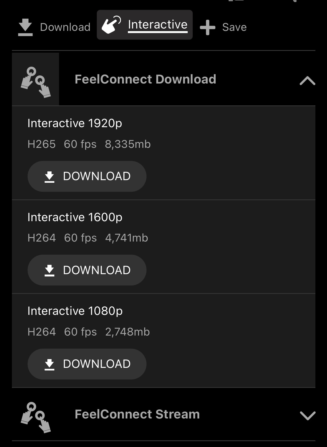Select the Interactive tab label
This screenshot has width=327, height=447.
pyautogui.click(x=158, y=25)
